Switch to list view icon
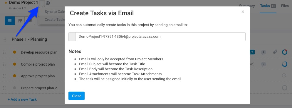 (10, 21)
